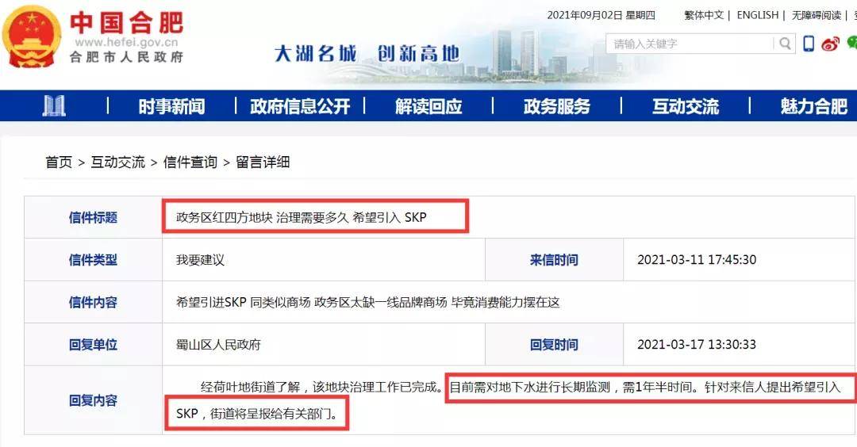
Task: Click the 回复时间 label cell
Action: 554,345
